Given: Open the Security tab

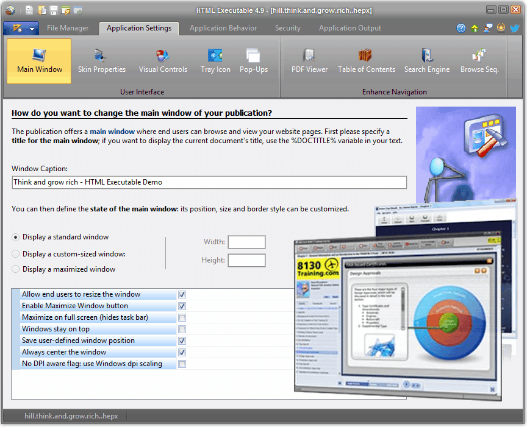Looking at the screenshot, I should (287, 28).
